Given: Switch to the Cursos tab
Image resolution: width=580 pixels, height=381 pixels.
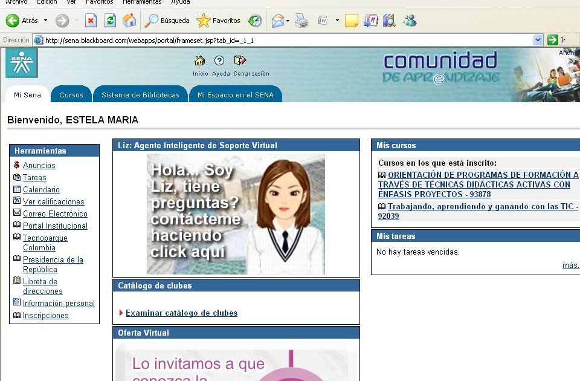Looking at the screenshot, I should tap(71, 95).
